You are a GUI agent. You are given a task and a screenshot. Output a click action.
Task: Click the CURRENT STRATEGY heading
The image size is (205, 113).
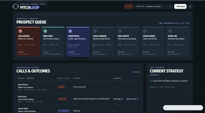(167, 71)
